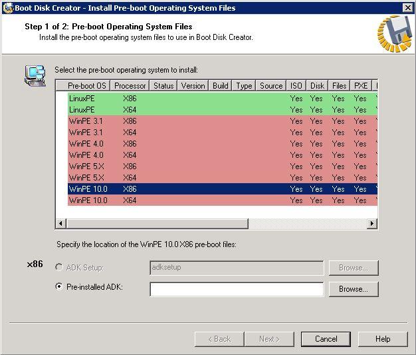The height and width of the screenshot is (355, 416).
Task: Click Files Yes cell in WinPE 5.X X64 row
Action: (338, 178)
